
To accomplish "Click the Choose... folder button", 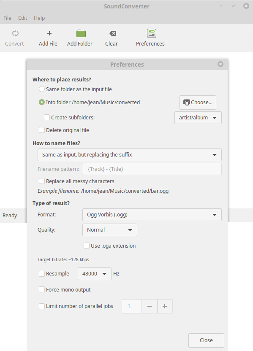I will point(198,103).
